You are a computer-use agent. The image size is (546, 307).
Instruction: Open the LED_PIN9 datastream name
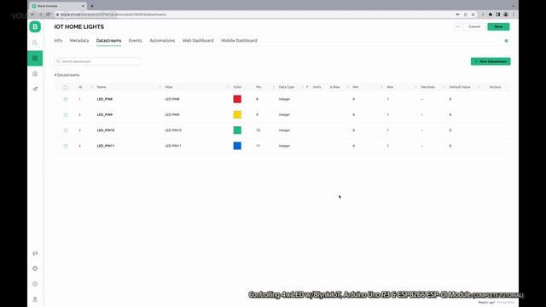point(104,114)
